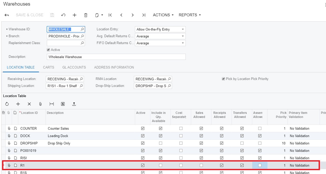Open the ACTIONS menu
Image resolution: width=326 pixels, height=174 pixels.
163,15
